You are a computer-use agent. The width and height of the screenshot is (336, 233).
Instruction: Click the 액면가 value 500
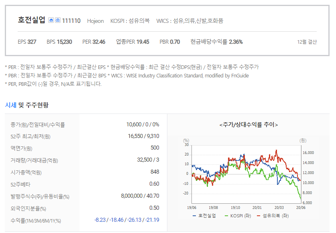(155, 148)
